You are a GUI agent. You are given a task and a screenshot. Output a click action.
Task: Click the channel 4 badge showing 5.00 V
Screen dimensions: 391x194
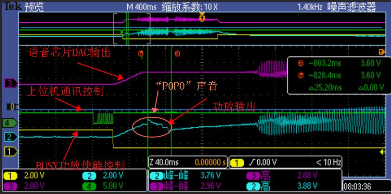tap(89, 186)
